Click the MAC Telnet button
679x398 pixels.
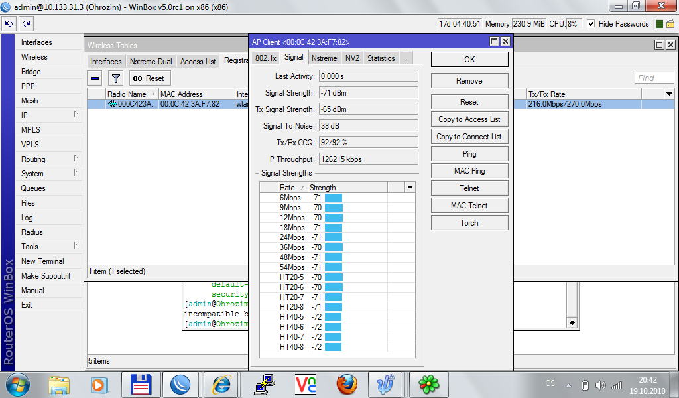(469, 205)
